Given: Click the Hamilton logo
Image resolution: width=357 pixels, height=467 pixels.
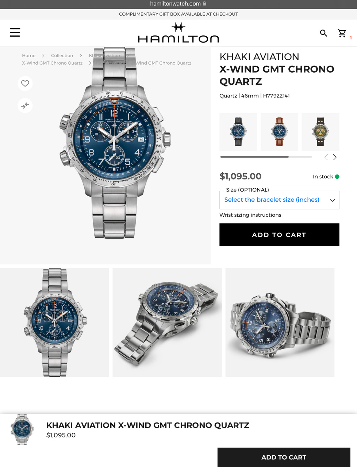Looking at the screenshot, I should (178, 33).
